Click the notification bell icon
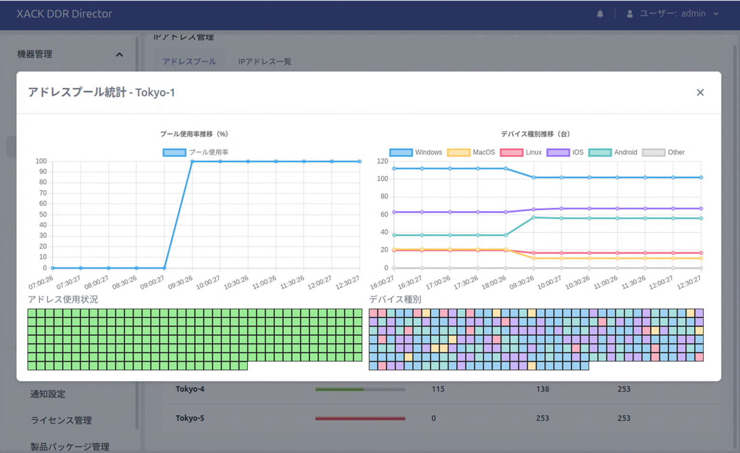Image resolution: width=740 pixels, height=453 pixels. 600,14
